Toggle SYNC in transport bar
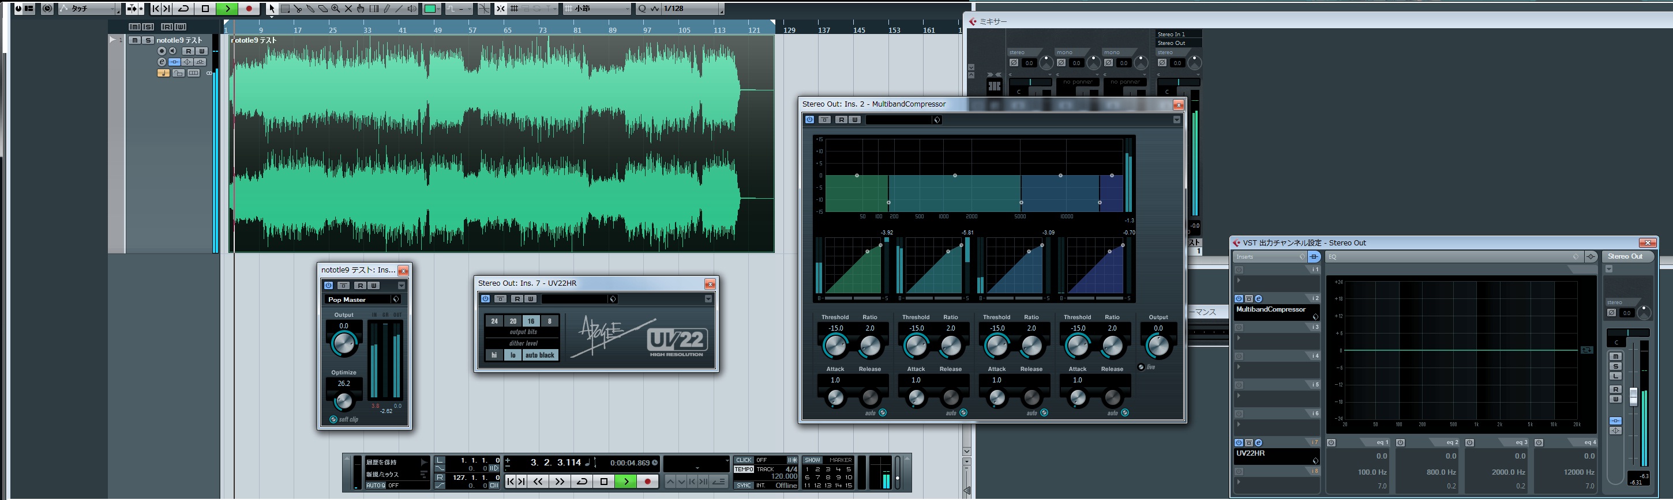Viewport: 1673px width, 500px height. [744, 485]
